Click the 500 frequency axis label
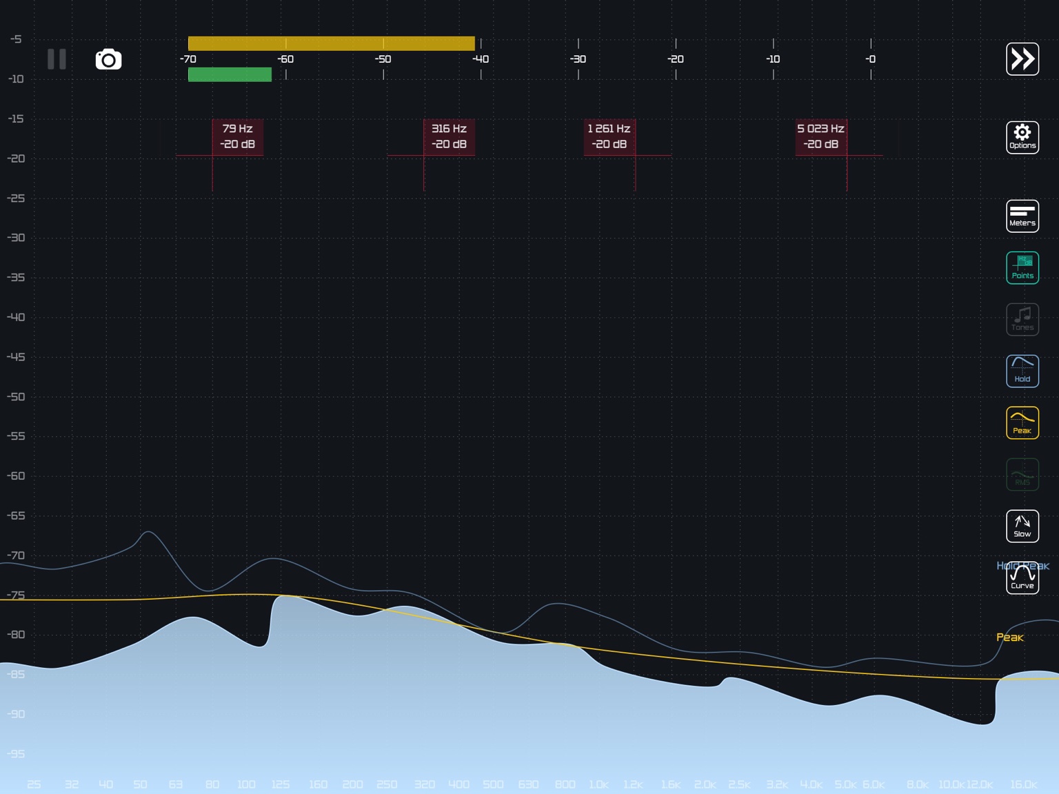Image resolution: width=1059 pixels, height=794 pixels. 493,784
